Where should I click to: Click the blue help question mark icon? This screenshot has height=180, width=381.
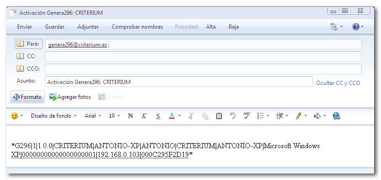point(356,27)
